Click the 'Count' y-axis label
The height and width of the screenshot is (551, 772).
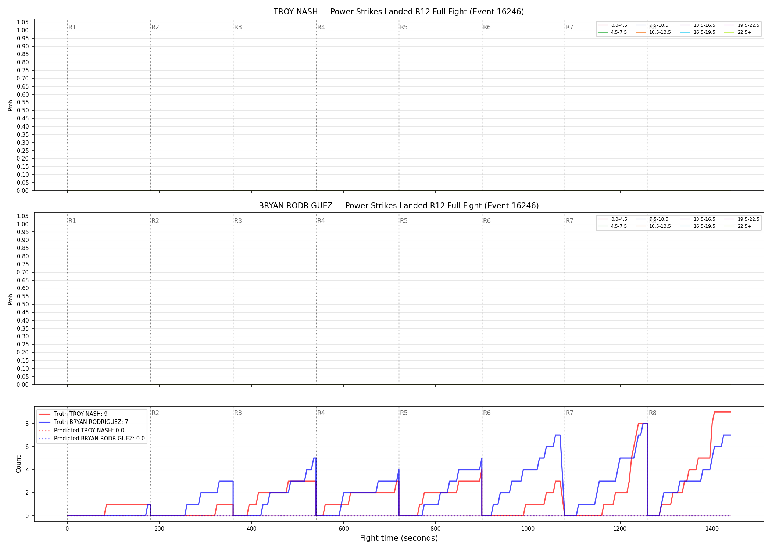pos(19,464)
